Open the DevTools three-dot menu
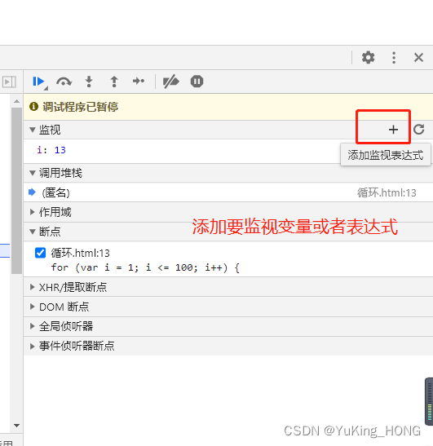The width and height of the screenshot is (433, 446). click(x=394, y=57)
